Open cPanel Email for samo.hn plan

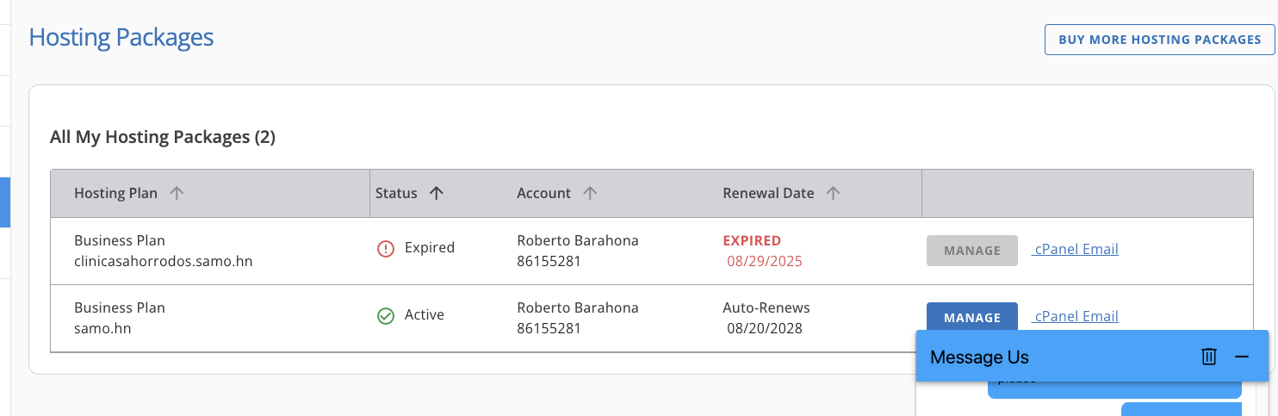coord(1076,317)
